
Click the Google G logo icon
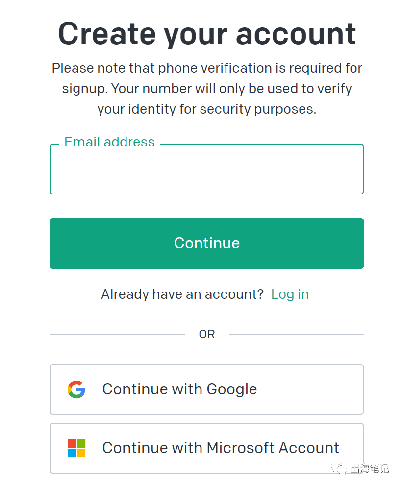[x=76, y=389]
